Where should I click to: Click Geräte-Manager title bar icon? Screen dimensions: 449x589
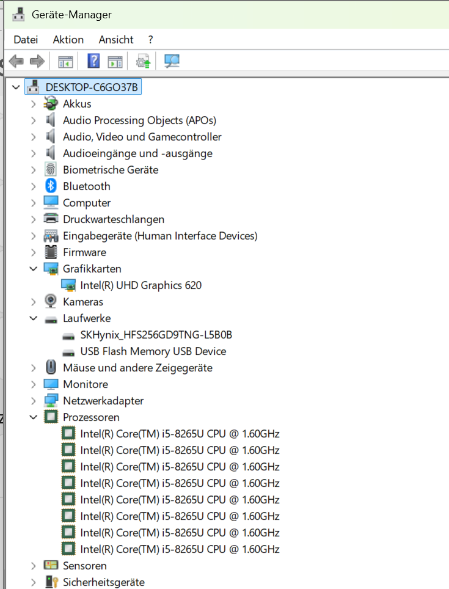click(x=18, y=15)
